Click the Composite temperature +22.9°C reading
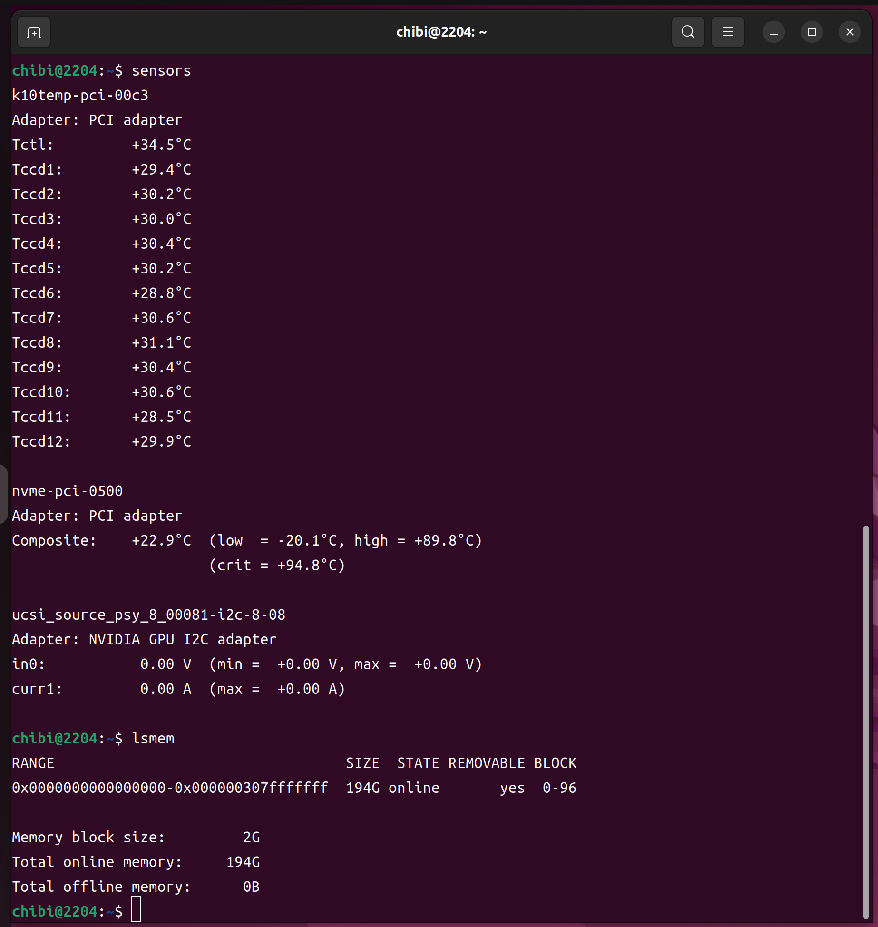 tap(161, 541)
